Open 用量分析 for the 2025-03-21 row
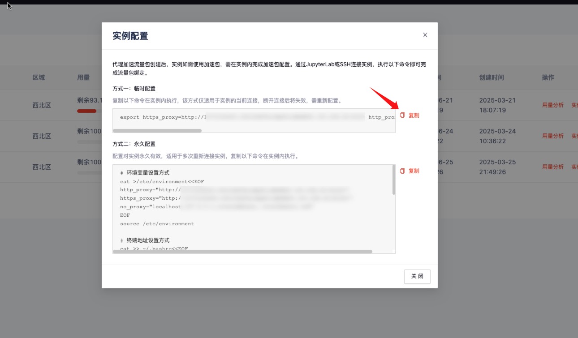The height and width of the screenshot is (338, 578). 553,105
